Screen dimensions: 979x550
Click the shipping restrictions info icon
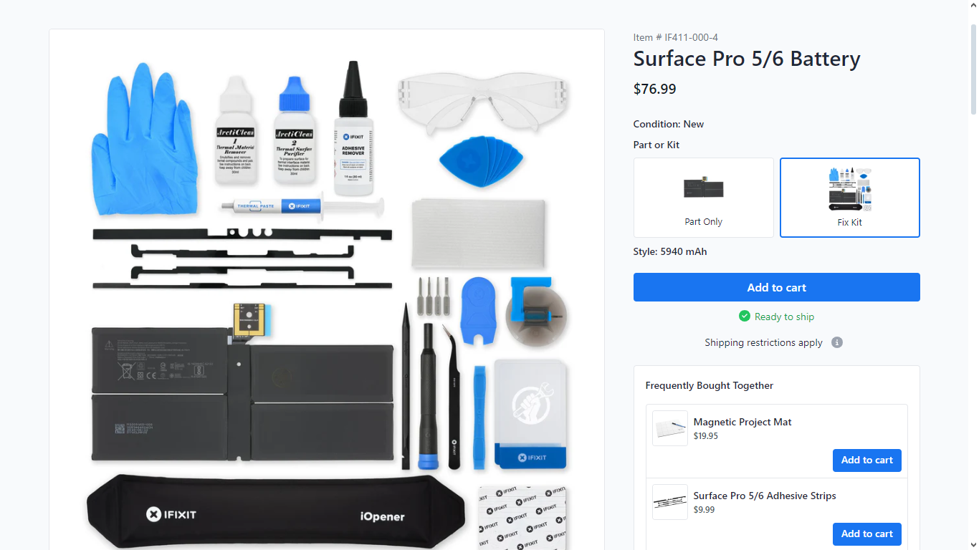(x=837, y=342)
